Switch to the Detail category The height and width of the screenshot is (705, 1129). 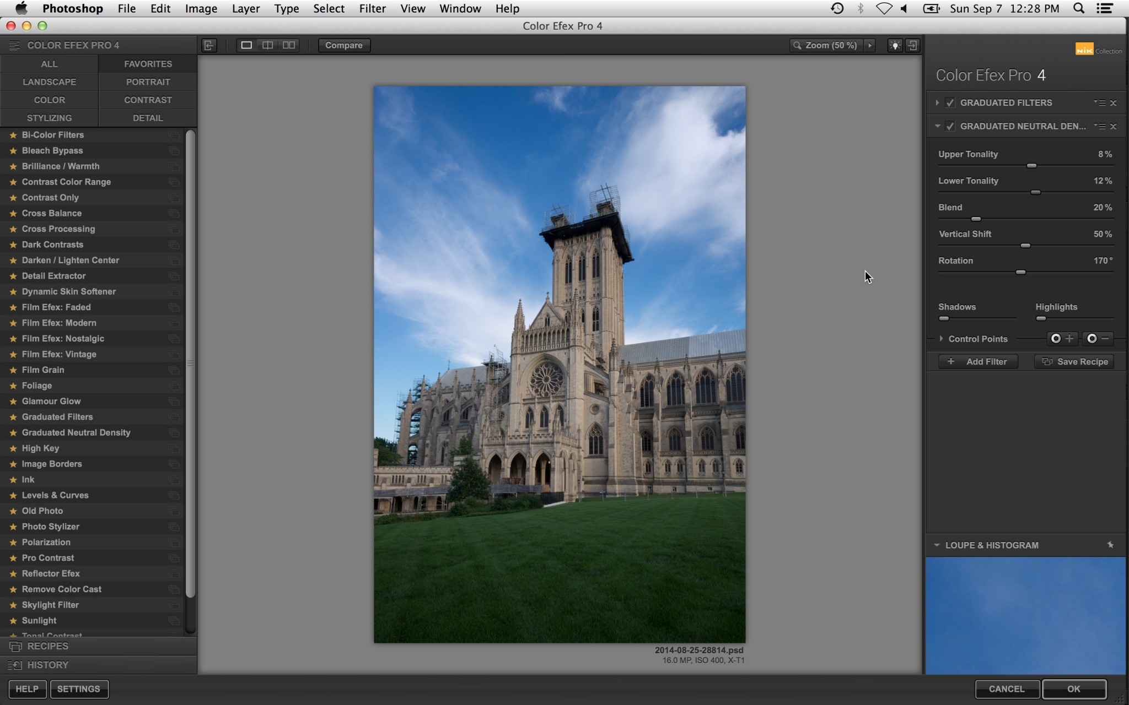(x=148, y=118)
